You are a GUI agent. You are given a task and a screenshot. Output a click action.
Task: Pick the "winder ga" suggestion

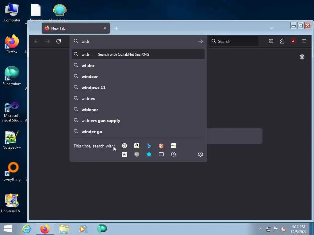tap(138, 132)
